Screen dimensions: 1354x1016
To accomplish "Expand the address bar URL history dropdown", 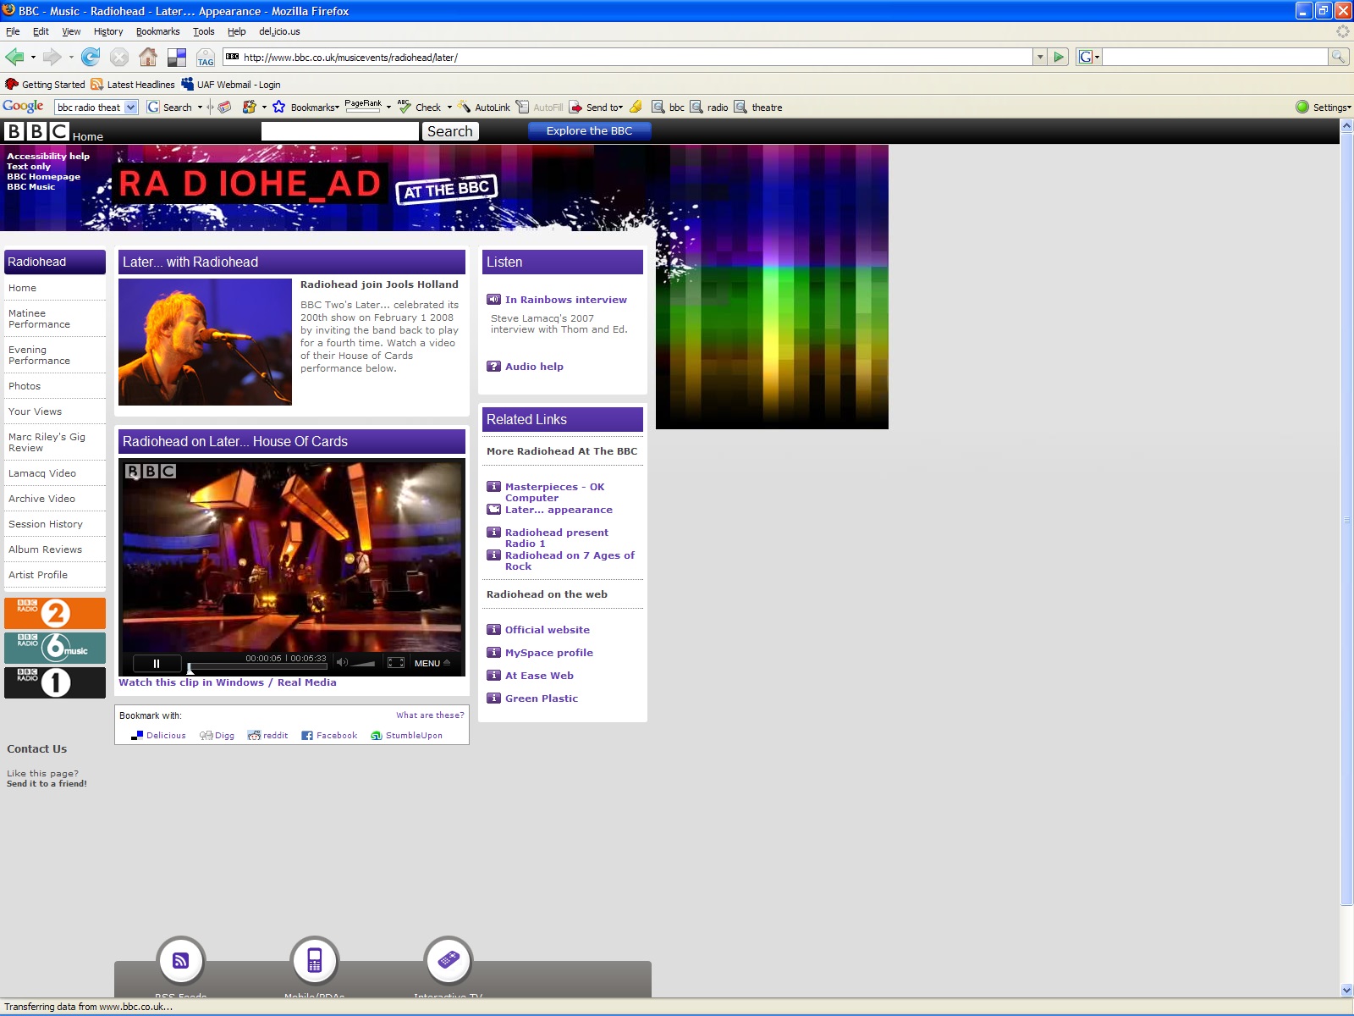I will coord(1040,57).
